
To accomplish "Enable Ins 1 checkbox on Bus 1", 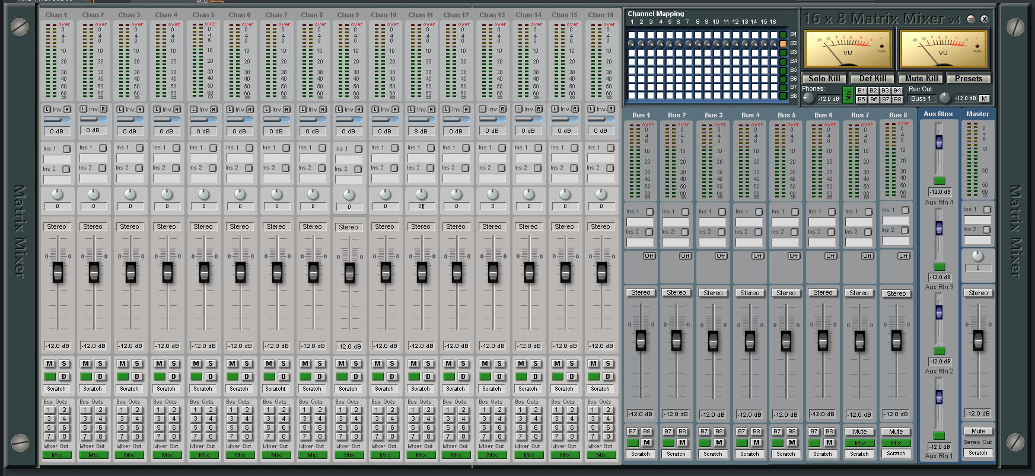I will click(649, 212).
